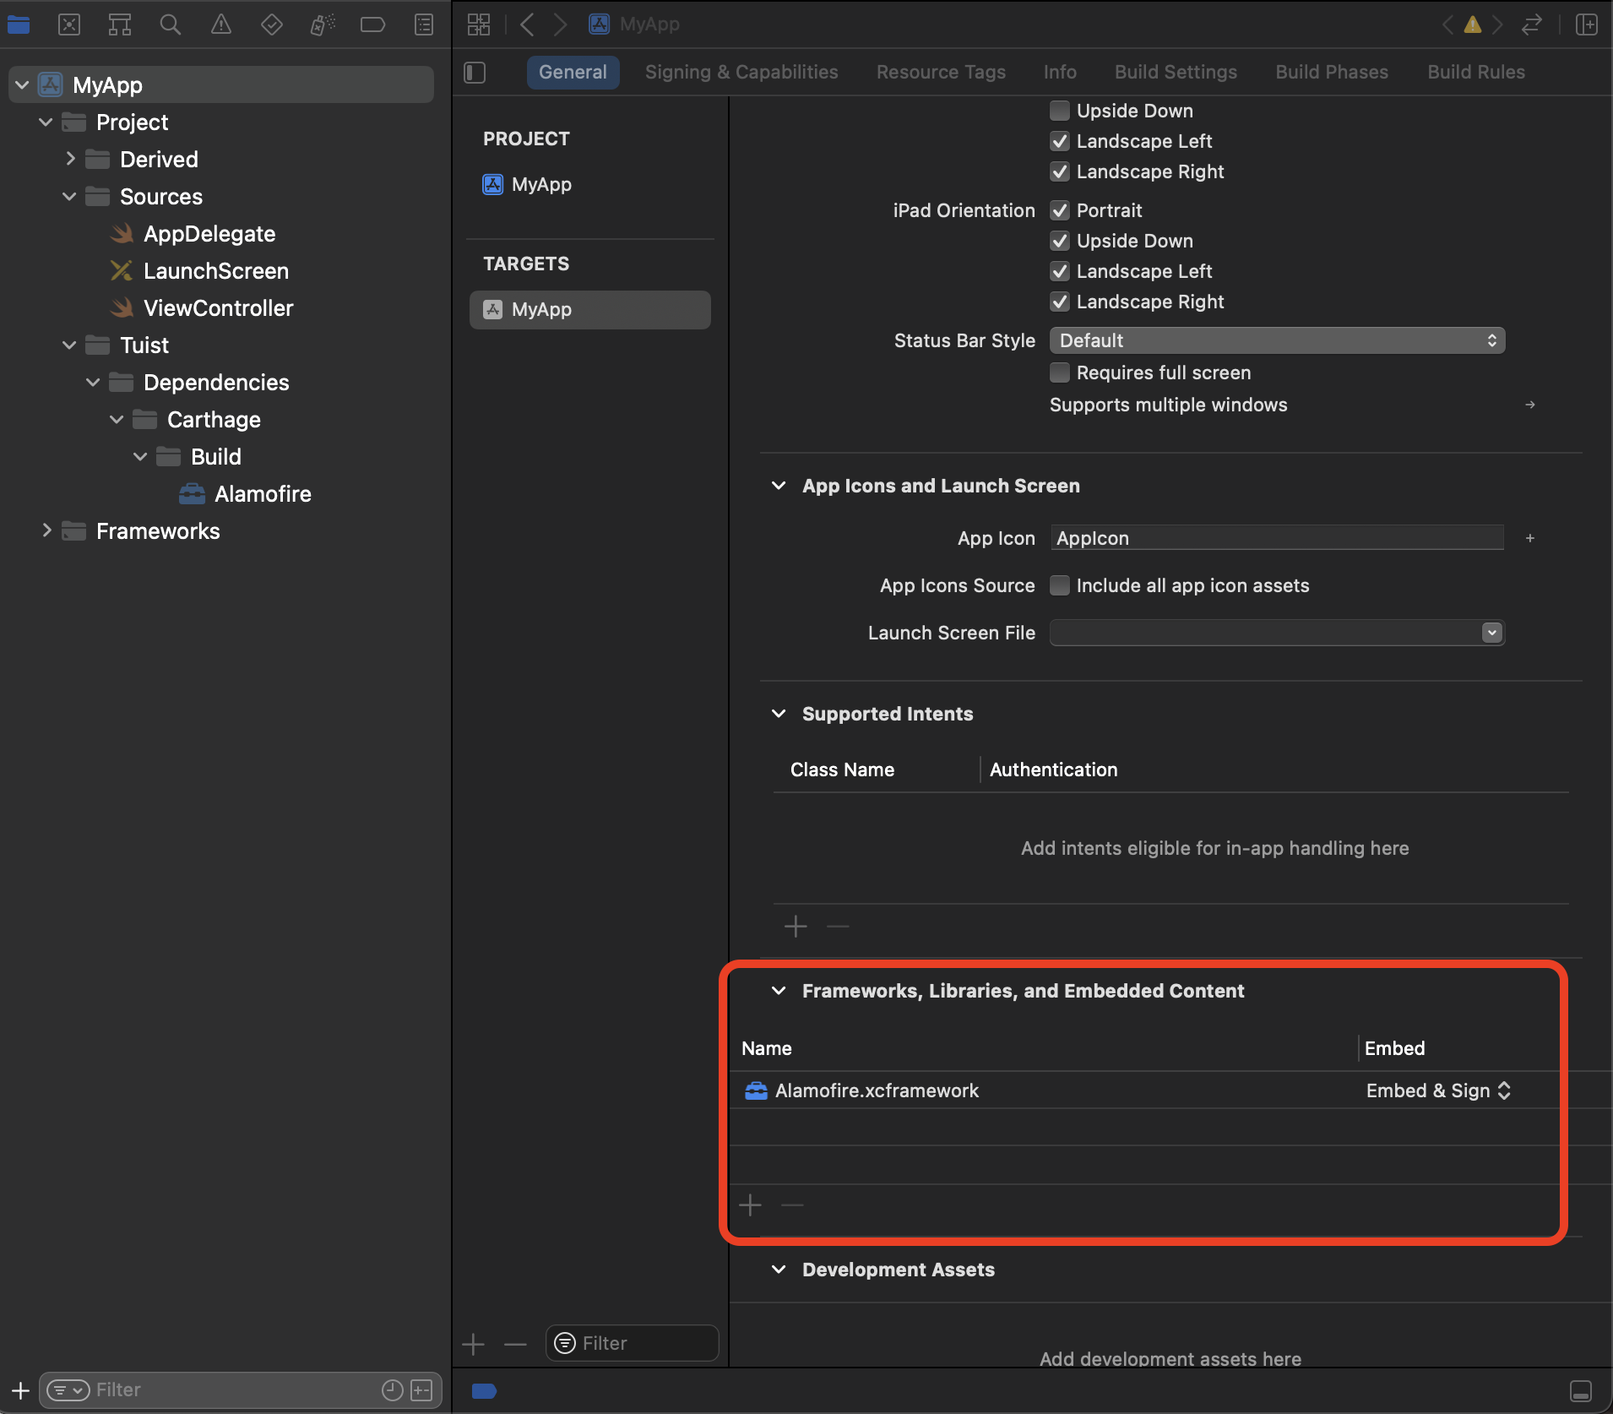Open the Test navigator diamond icon
Image resolution: width=1613 pixels, height=1414 pixels.
272,24
